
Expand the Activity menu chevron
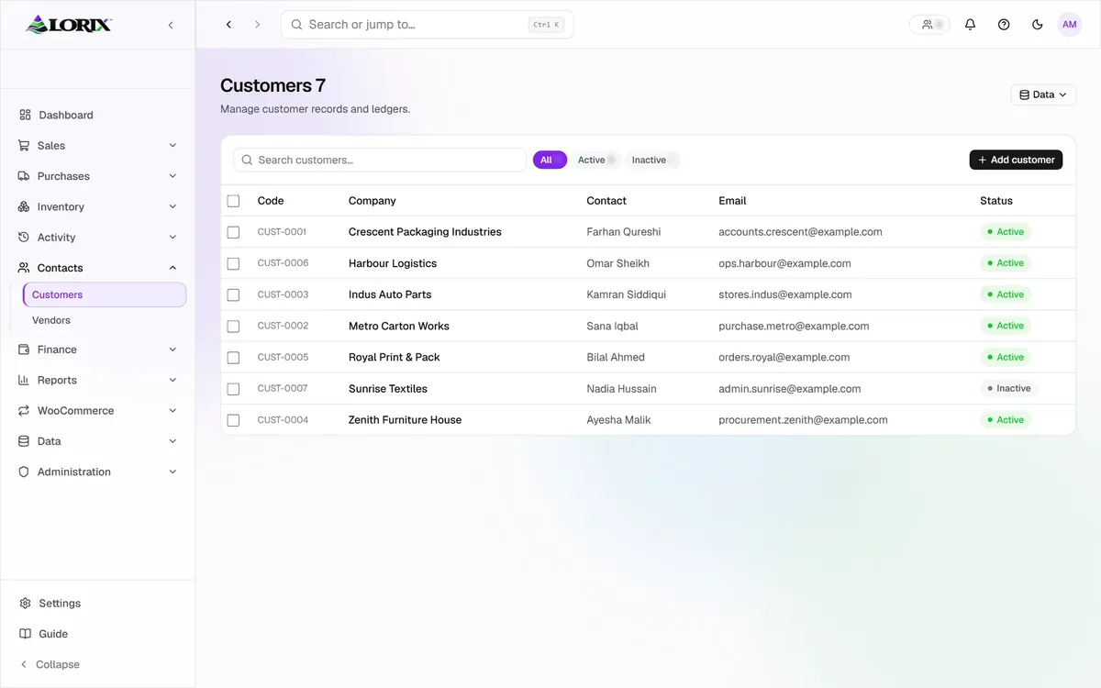pos(172,237)
